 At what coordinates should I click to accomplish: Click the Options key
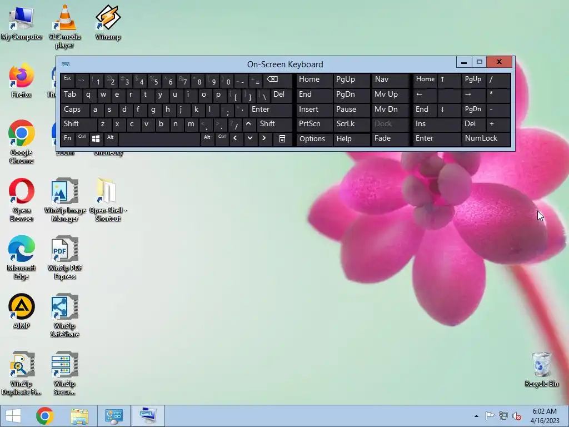314,138
